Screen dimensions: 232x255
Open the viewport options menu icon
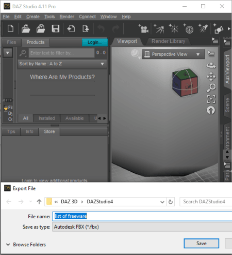(x=211, y=54)
